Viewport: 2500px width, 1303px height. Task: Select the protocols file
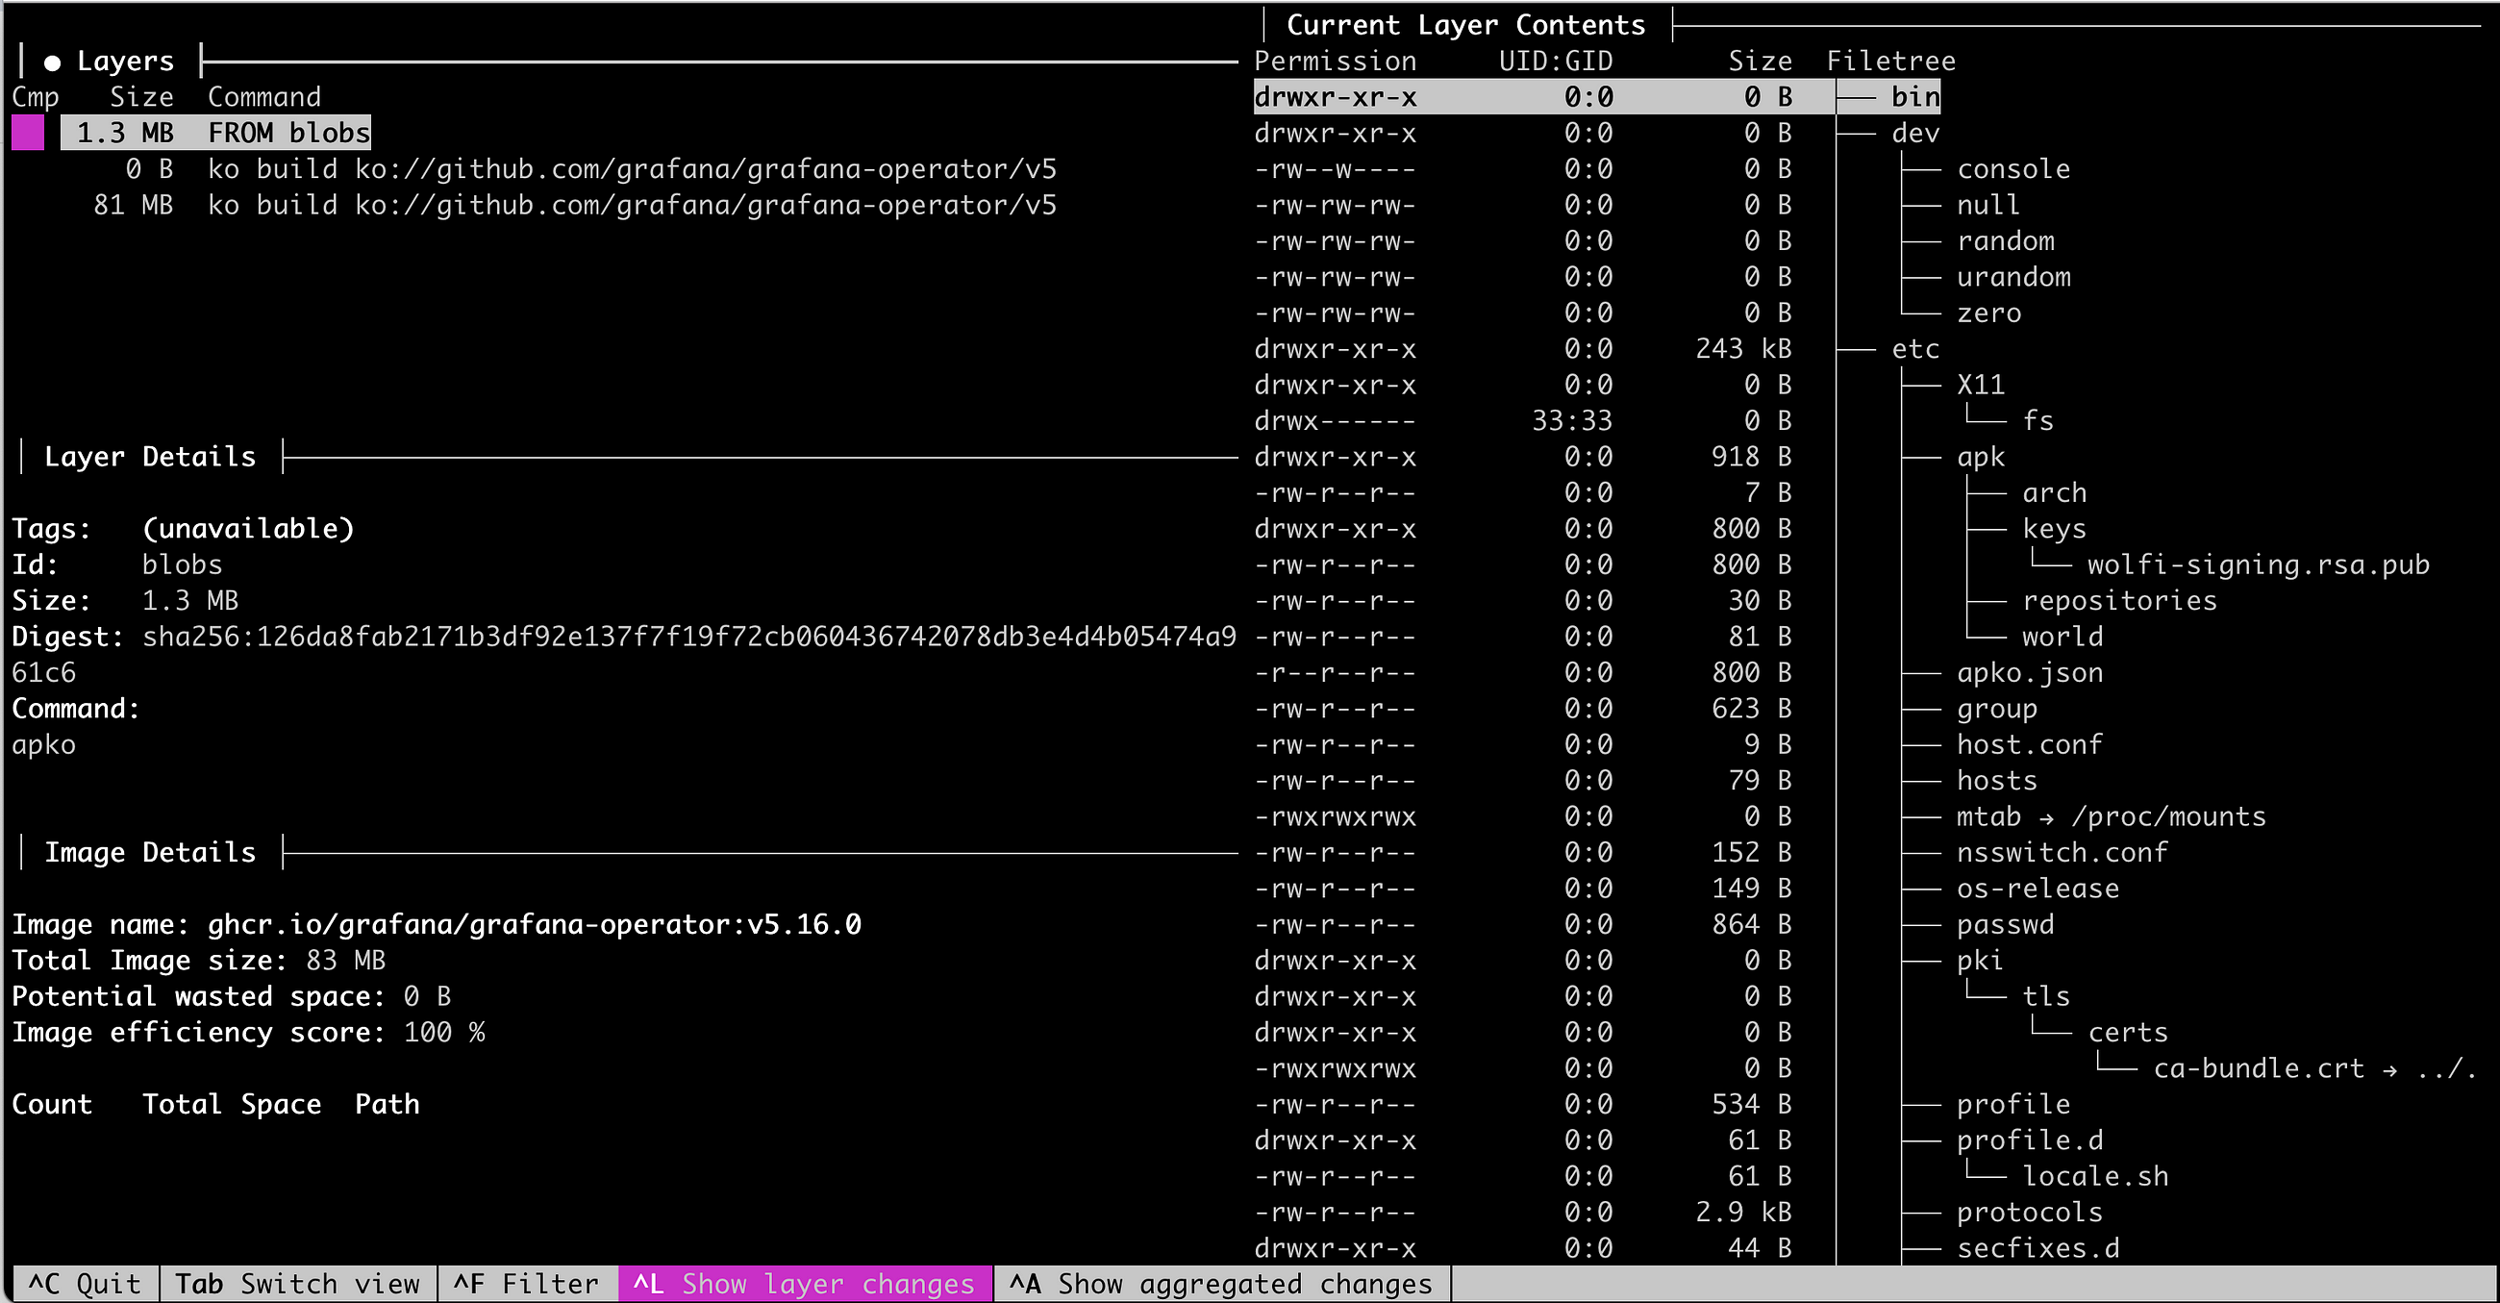click(2029, 1211)
